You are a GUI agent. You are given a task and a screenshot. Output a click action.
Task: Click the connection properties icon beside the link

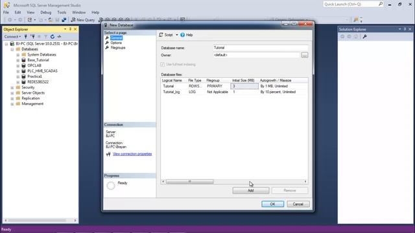point(108,154)
